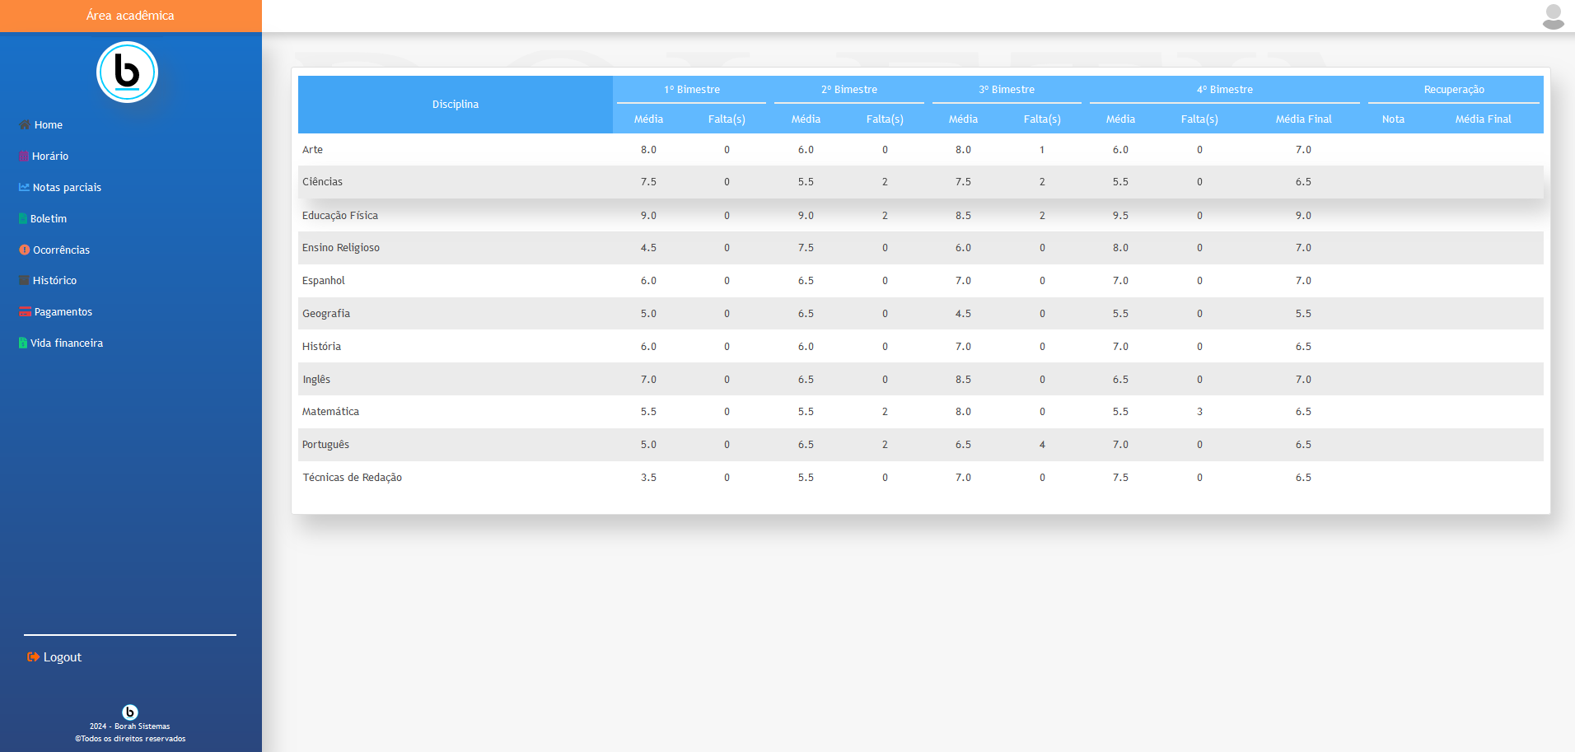The height and width of the screenshot is (752, 1575).
Task: Select the Arte discipline row
Action: tap(921, 149)
